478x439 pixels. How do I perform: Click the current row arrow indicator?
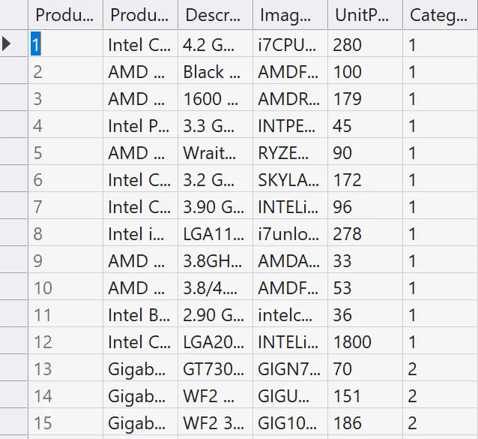[7, 45]
